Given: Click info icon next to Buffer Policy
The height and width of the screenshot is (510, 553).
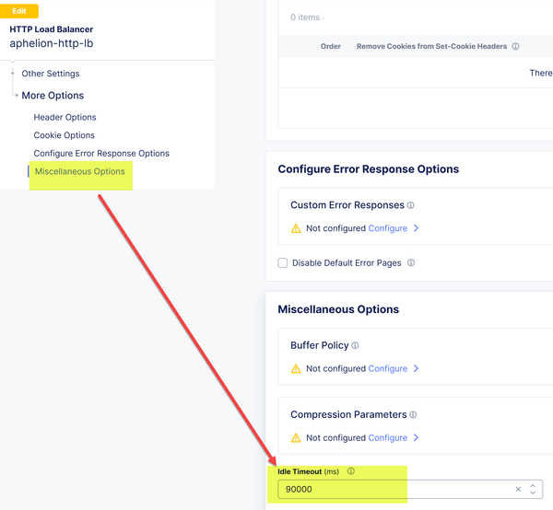Looking at the screenshot, I should coord(355,346).
